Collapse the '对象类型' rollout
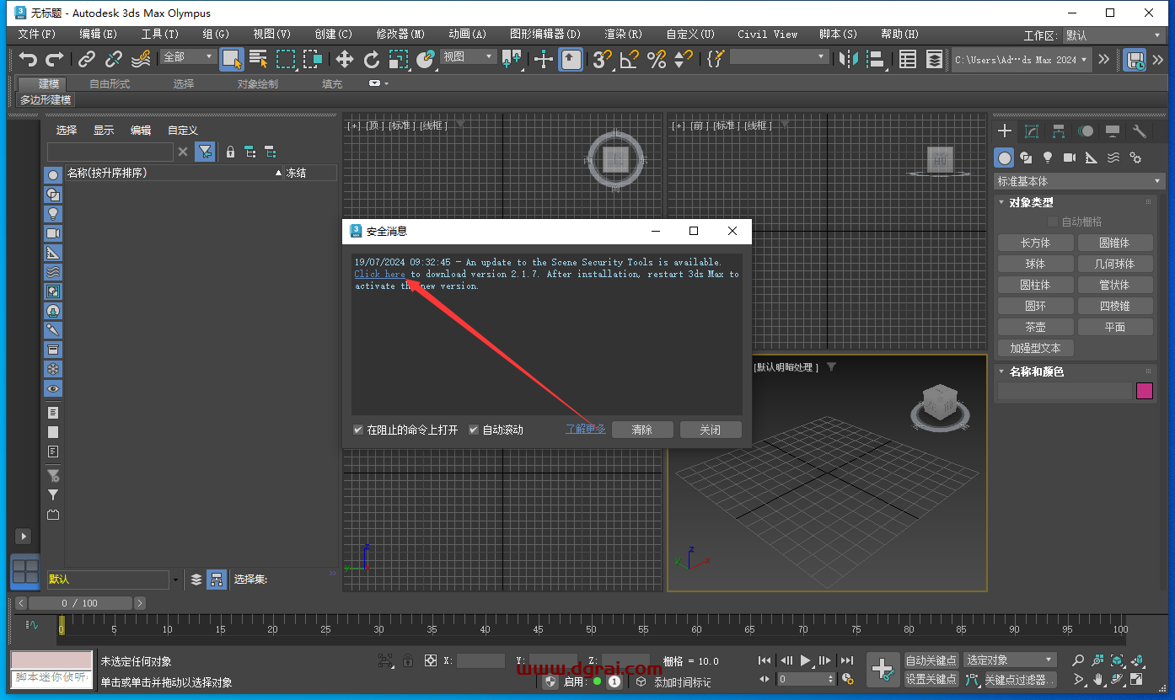The width and height of the screenshot is (1175, 700). (x=1031, y=202)
